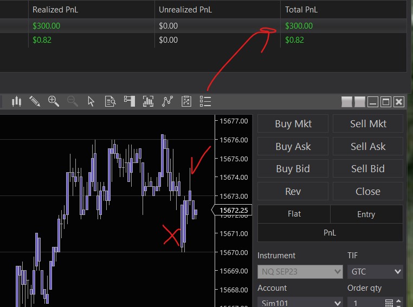
Task: Click the Flat position field
Action: tap(294, 214)
